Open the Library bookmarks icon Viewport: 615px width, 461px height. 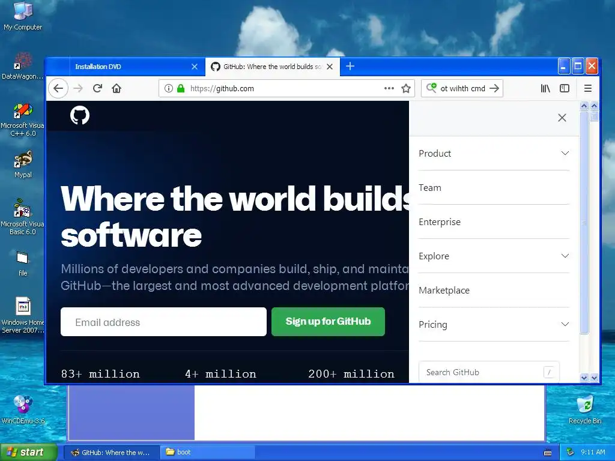(x=545, y=88)
